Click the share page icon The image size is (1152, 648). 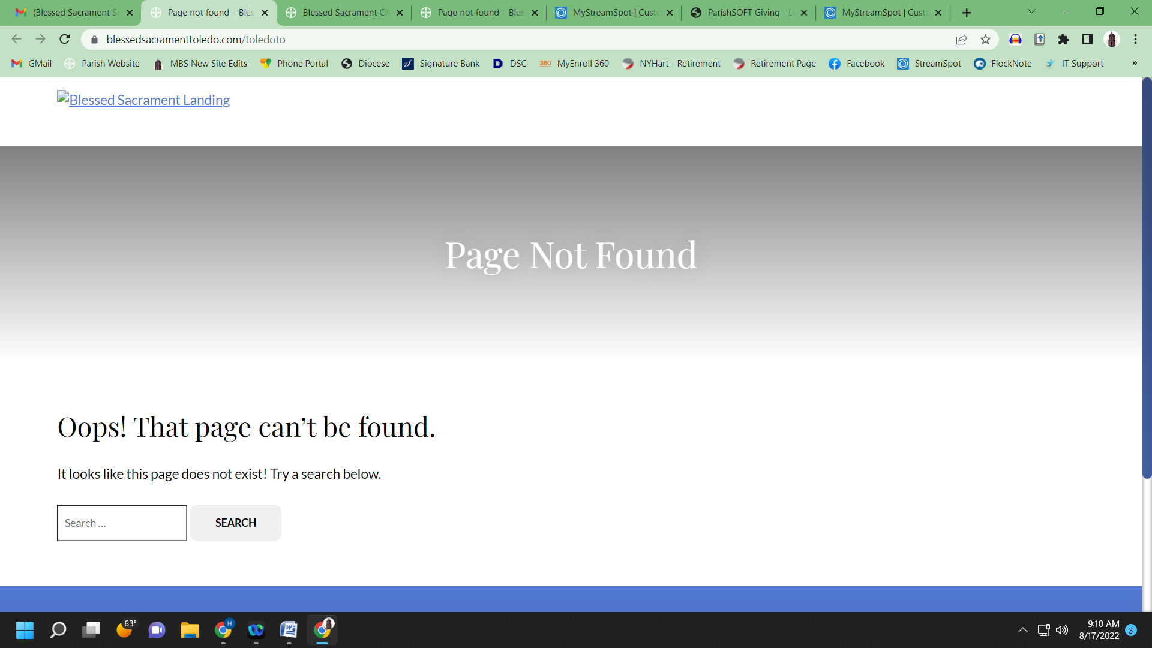pos(961,39)
